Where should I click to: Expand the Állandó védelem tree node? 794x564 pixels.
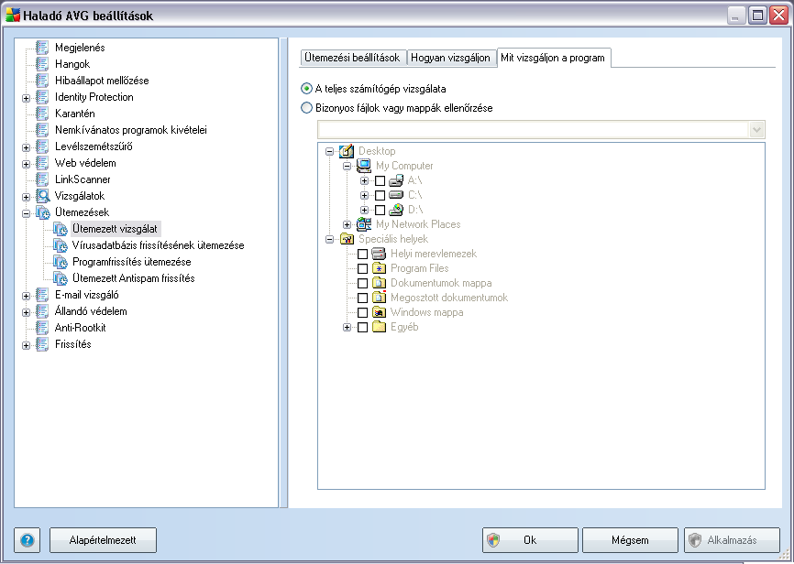pyautogui.click(x=27, y=312)
